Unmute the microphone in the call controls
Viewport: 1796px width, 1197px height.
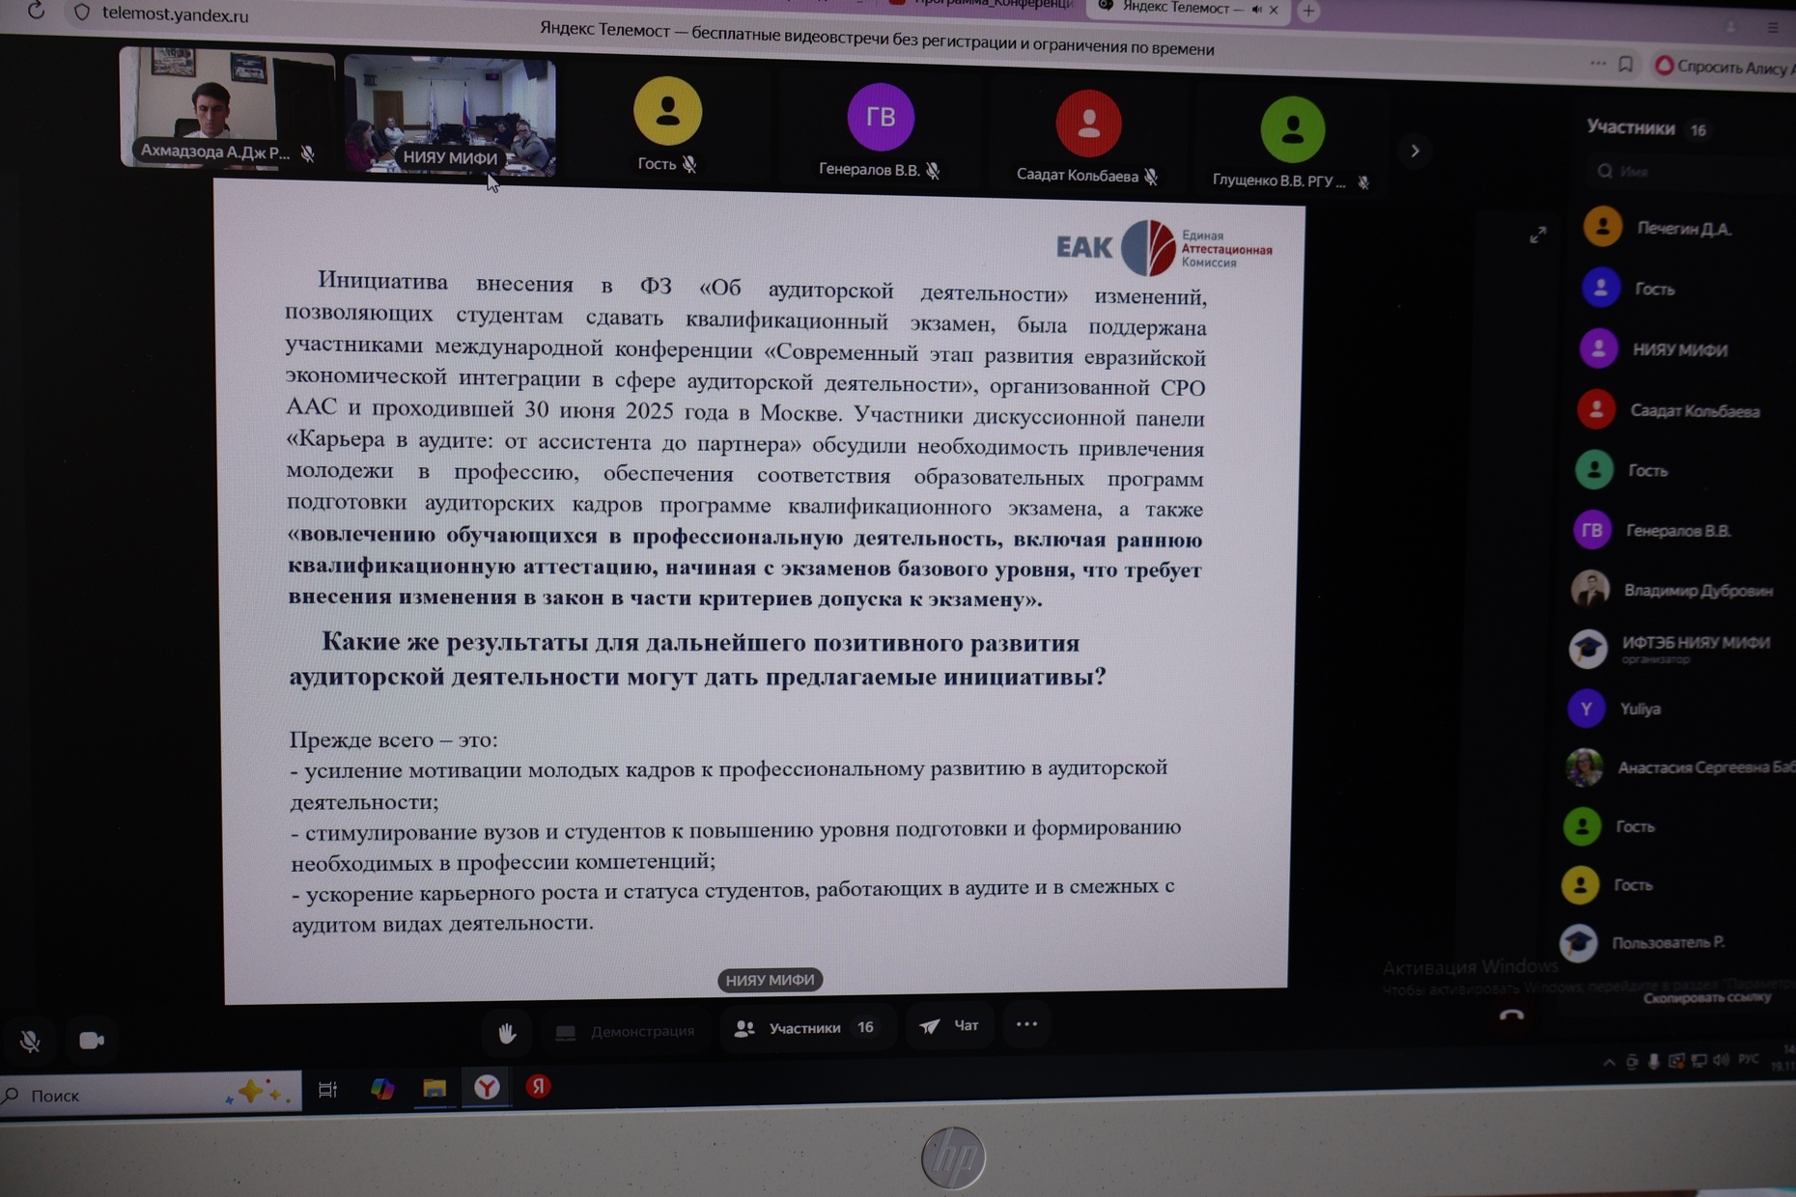pyautogui.click(x=30, y=1041)
